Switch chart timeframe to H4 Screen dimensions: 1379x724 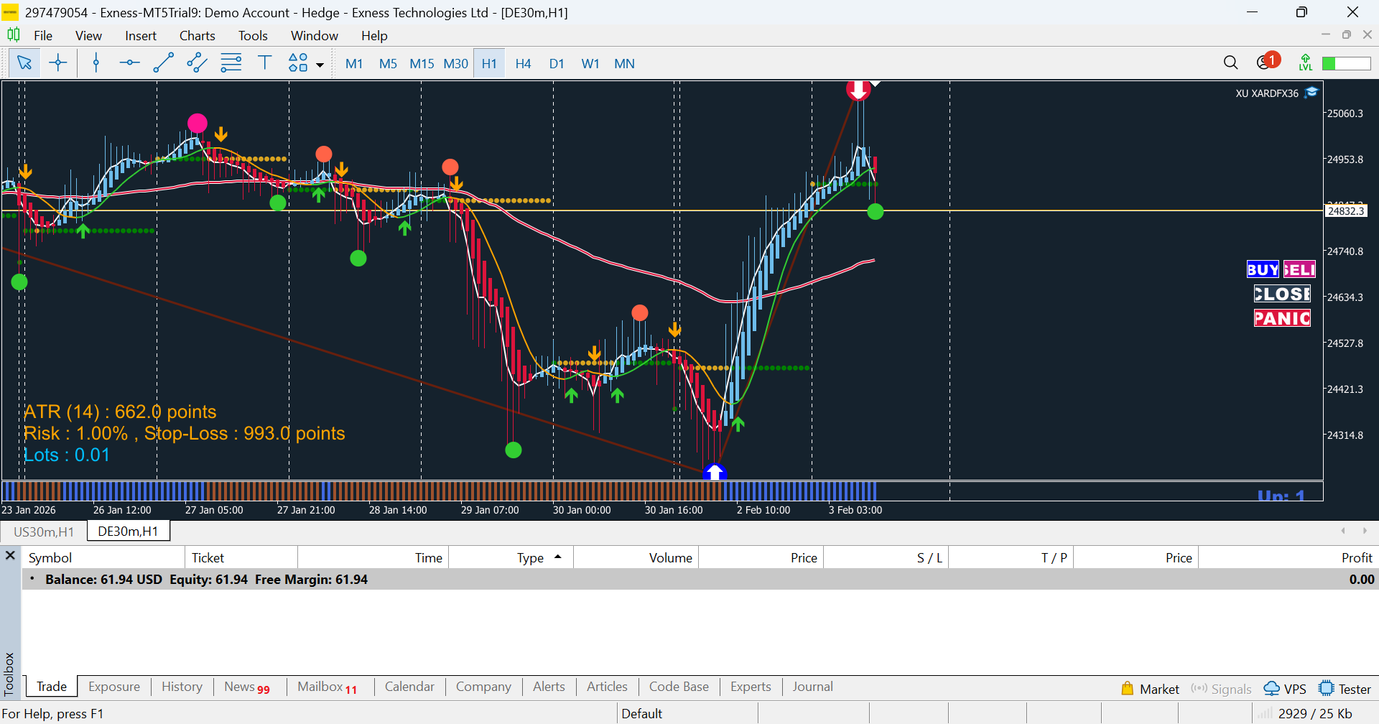[523, 64]
